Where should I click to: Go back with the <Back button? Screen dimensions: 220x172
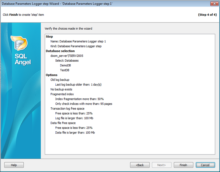tap(140, 165)
